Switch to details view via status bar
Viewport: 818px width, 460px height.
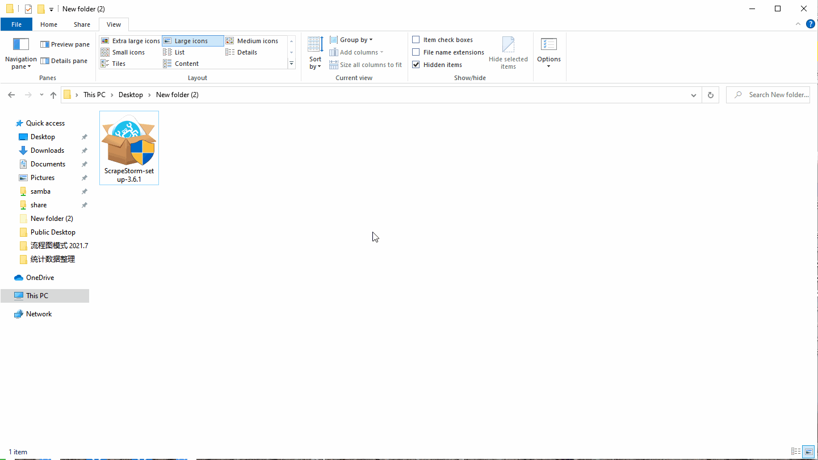tap(796, 451)
